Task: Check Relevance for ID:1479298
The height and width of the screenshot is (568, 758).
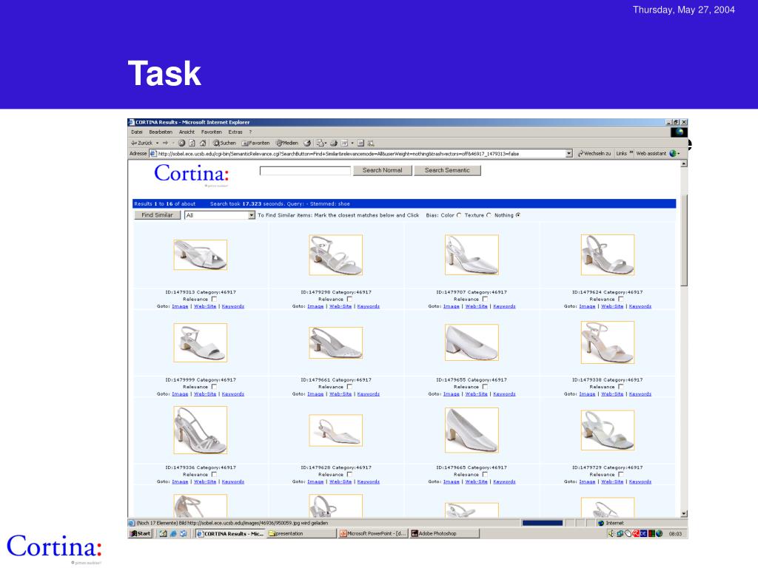Action: click(x=349, y=299)
